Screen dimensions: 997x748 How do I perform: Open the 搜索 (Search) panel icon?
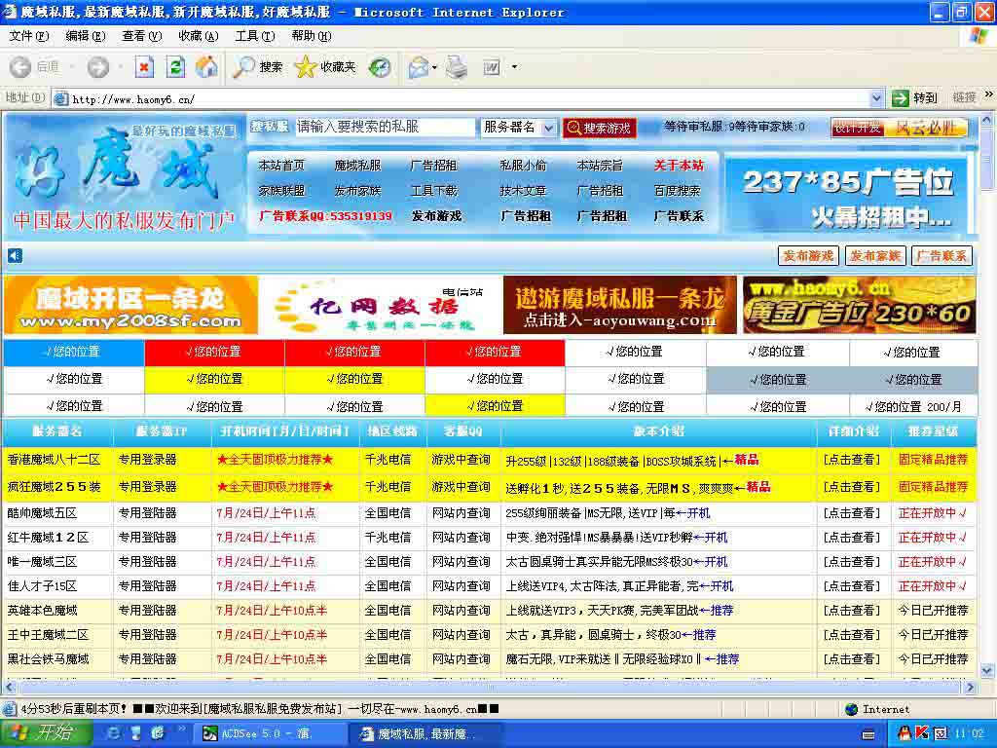coord(241,68)
